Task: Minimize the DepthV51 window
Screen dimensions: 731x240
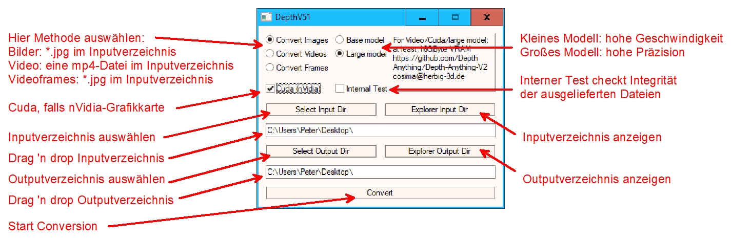Action: click(x=422, y=17)
